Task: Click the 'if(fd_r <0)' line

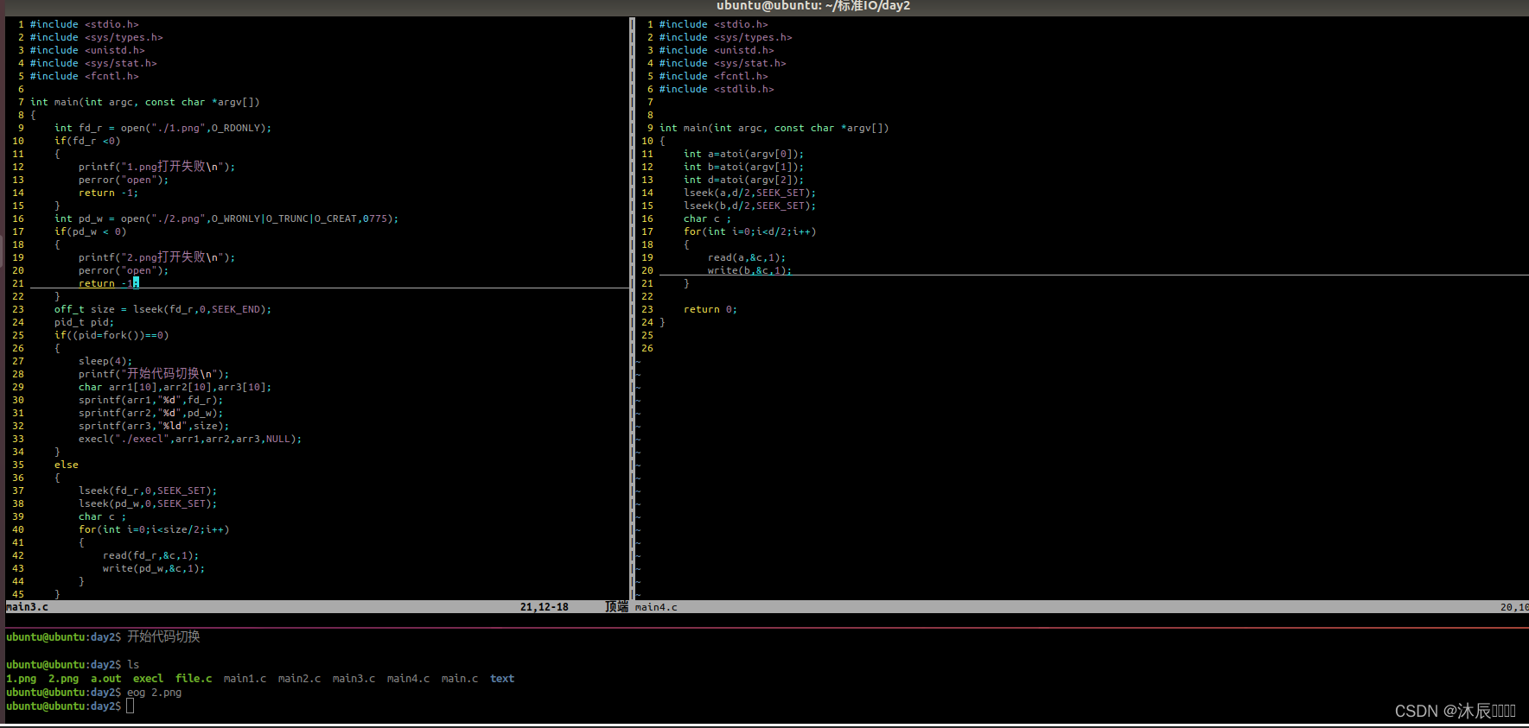Action: click(x=87, y=141)
